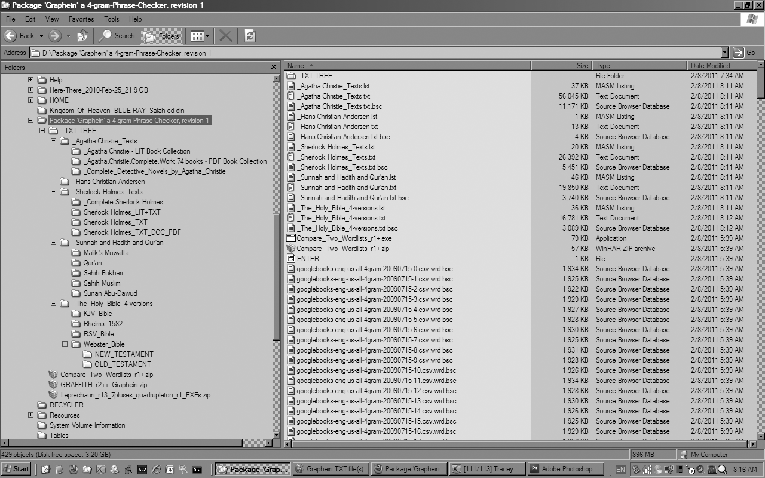Launch the A-Z quick launch icon
Screen dimensions: 765x478
pyautogui.click(x=142, y=470)
